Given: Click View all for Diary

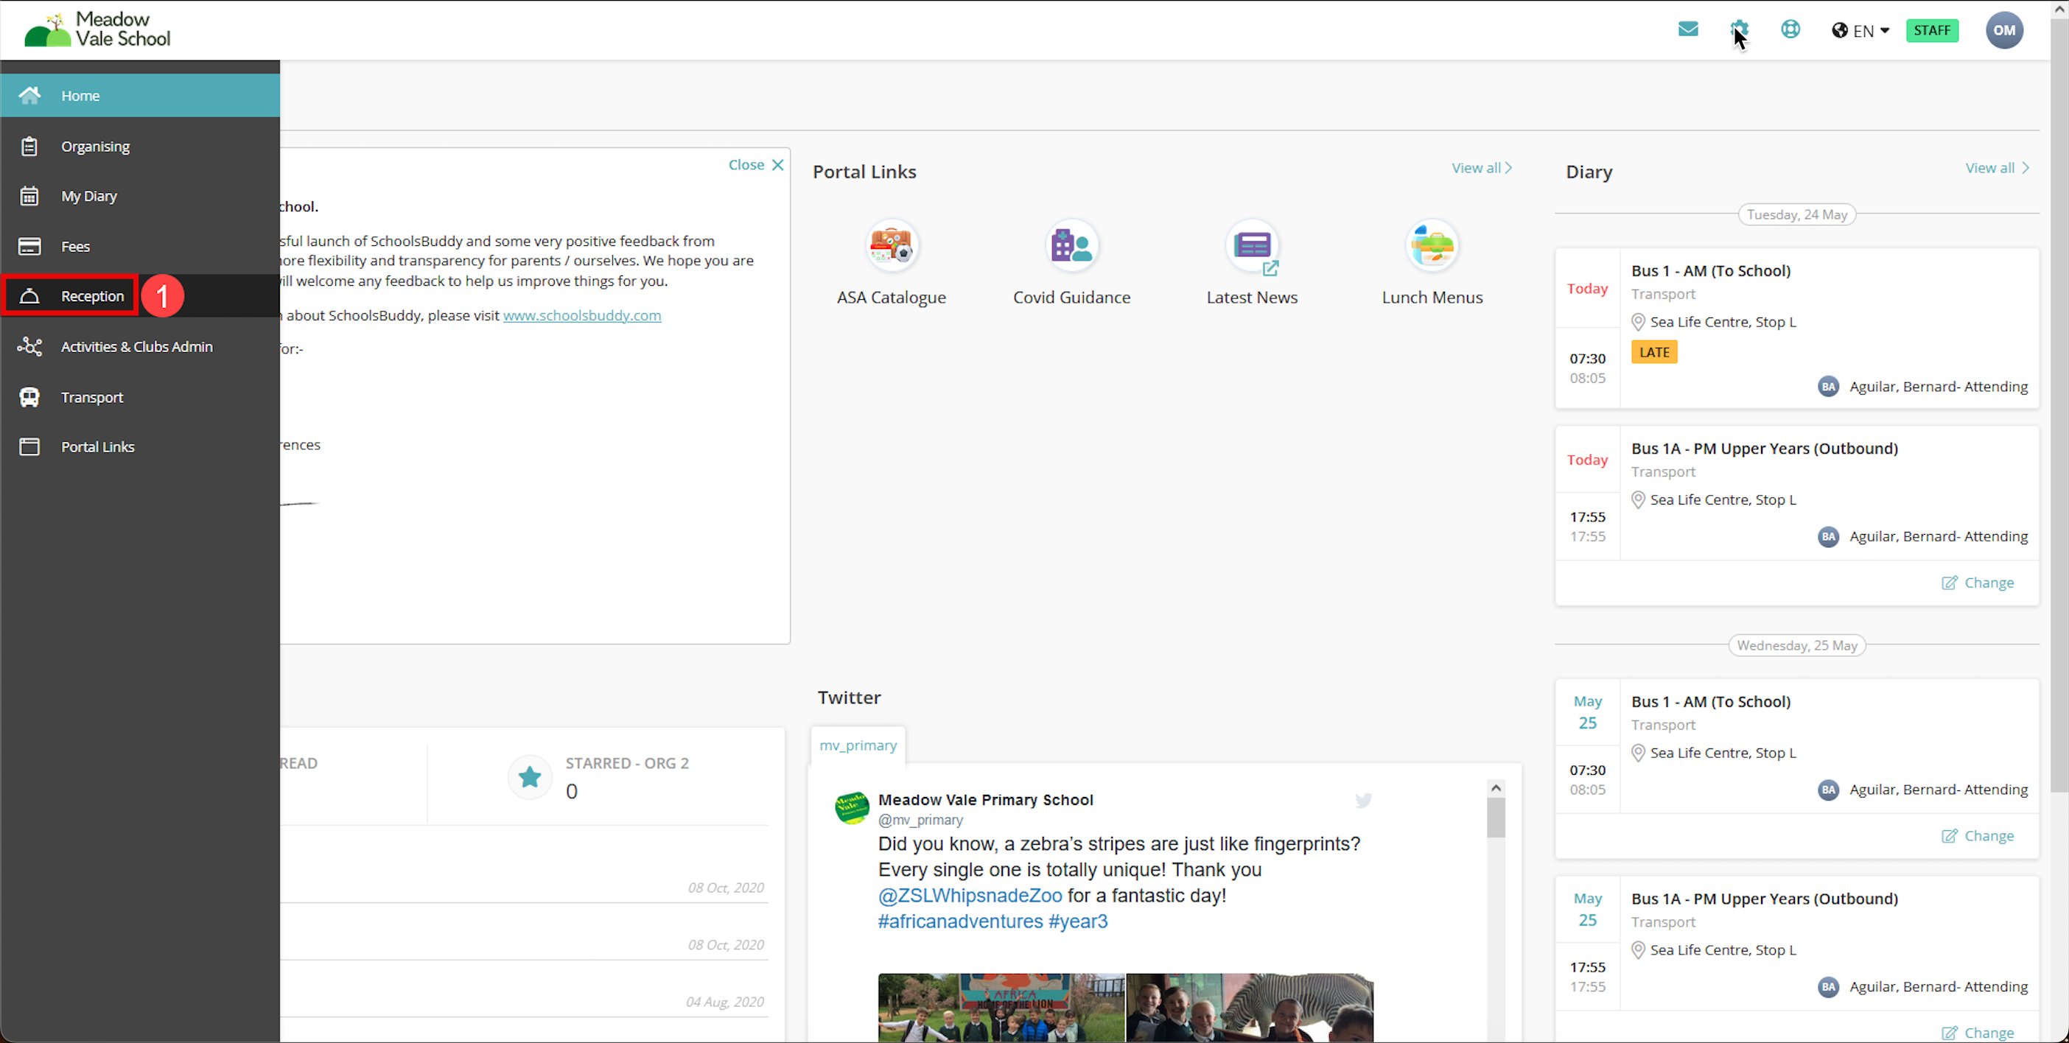Looking at the screenshot, I should click(1997, 168).
